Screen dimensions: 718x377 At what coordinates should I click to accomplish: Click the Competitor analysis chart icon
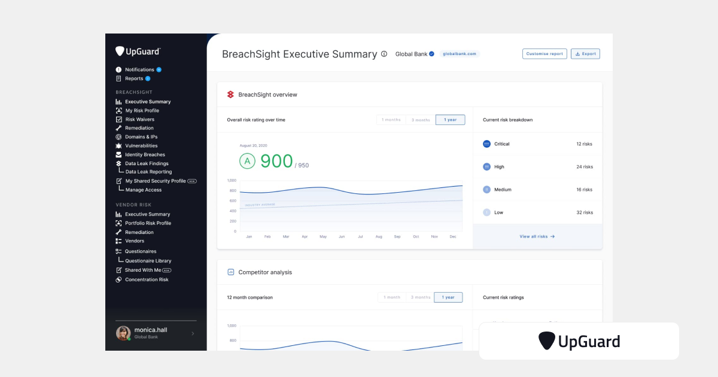(x=230, y=272)
